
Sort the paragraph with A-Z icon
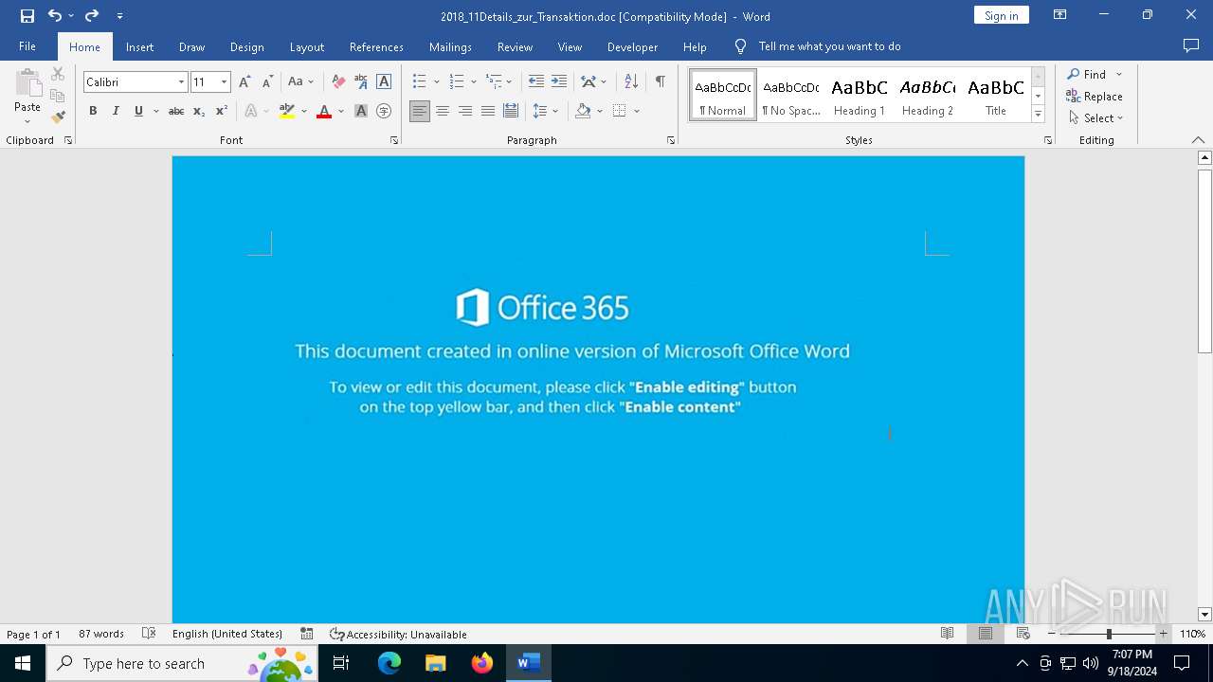pyautogui.click(x=631, y=82)
